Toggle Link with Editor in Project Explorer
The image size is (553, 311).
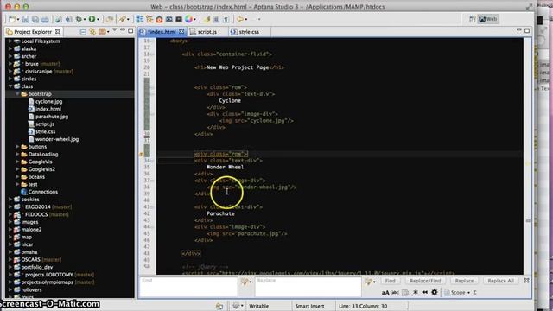(x=92, y=32)
